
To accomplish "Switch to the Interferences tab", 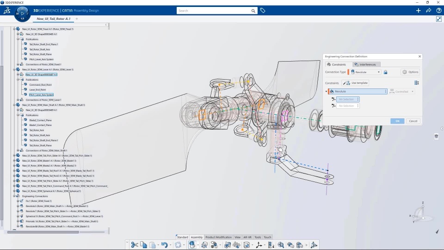I will tap(367, 65).
